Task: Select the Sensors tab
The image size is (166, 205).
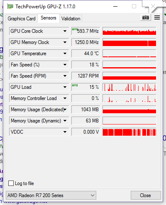Action: (x=49, y=18)
